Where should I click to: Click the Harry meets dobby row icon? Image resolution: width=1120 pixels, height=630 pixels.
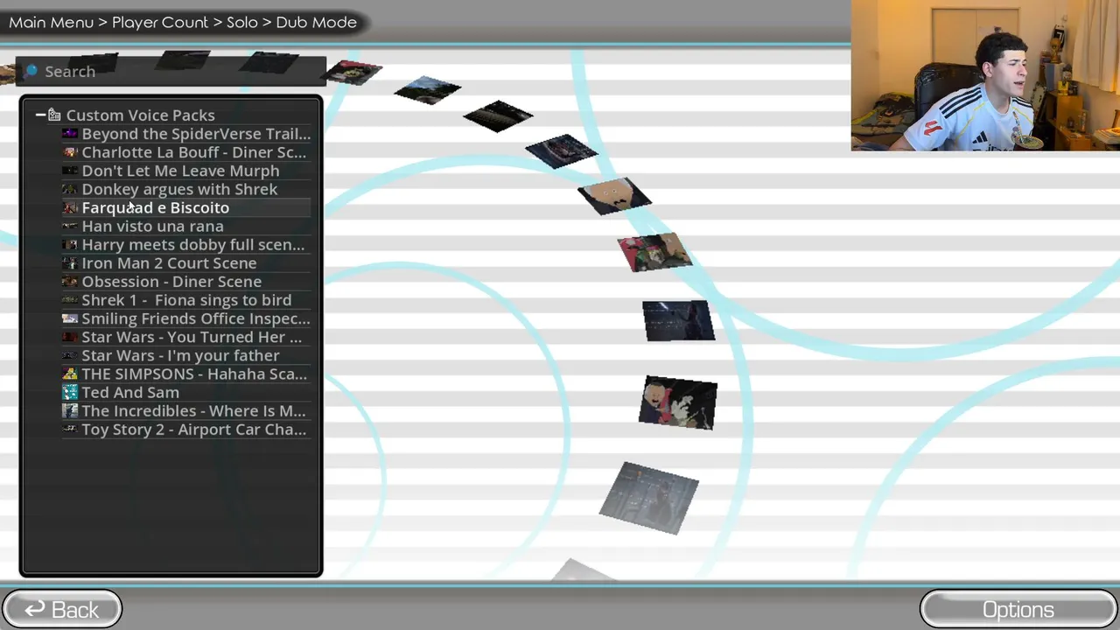tap(70, 244)
